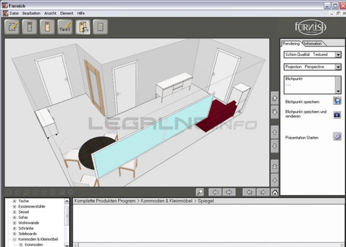
Task: Click Komplette Produkten Program in the breadcrumb
Action: 105,201
